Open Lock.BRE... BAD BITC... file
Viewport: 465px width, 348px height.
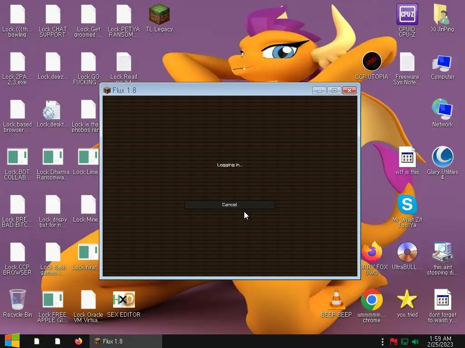[x=17, y=211]
